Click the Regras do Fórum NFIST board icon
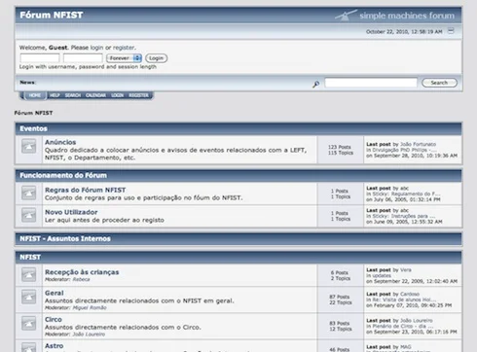477x352 pixels. coord(29,193)
